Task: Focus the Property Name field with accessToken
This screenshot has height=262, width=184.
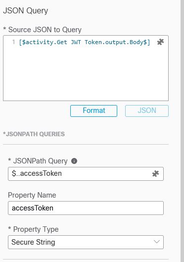Action: click(x=86, y=208)
